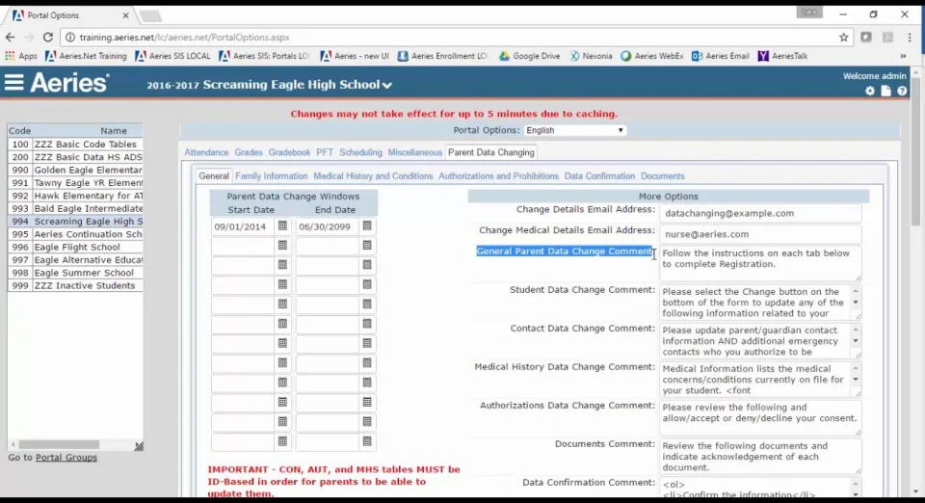Image resolution: width=925 pixels, height=503 pixels.
Task: Select school 998 Eagle Summer School
Action: 75,273
